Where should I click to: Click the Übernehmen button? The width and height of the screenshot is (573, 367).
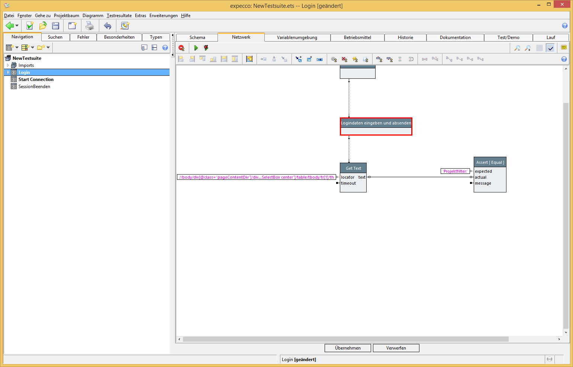(348, 348)
